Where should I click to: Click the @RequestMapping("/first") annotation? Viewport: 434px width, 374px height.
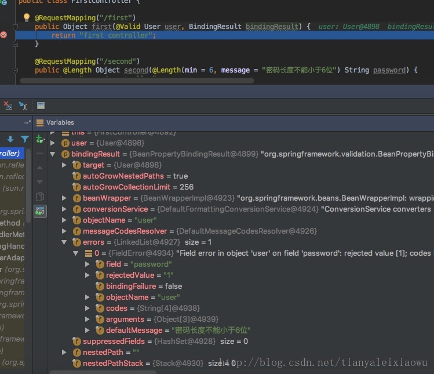[85, 18]
